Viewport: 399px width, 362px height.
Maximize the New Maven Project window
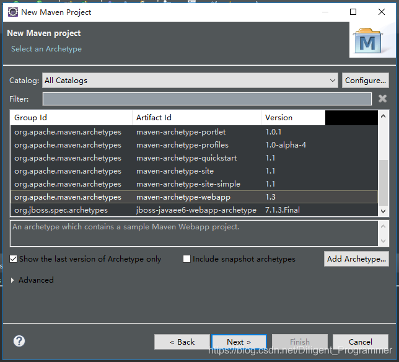(353, 12)
